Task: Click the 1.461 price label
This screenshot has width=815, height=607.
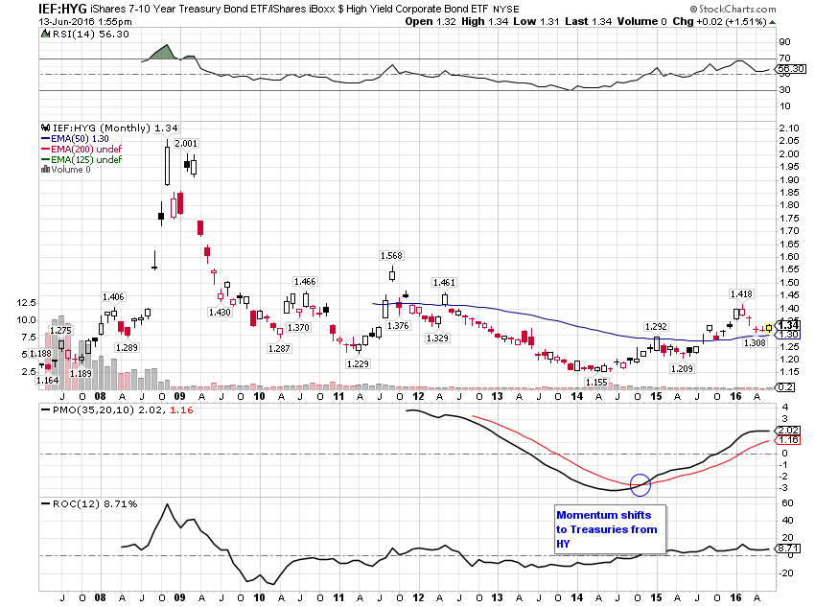Action: 444,283
